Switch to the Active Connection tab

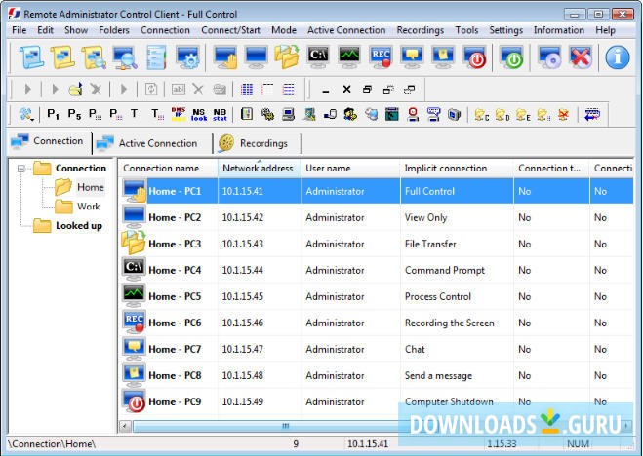(x=152, y=143)
